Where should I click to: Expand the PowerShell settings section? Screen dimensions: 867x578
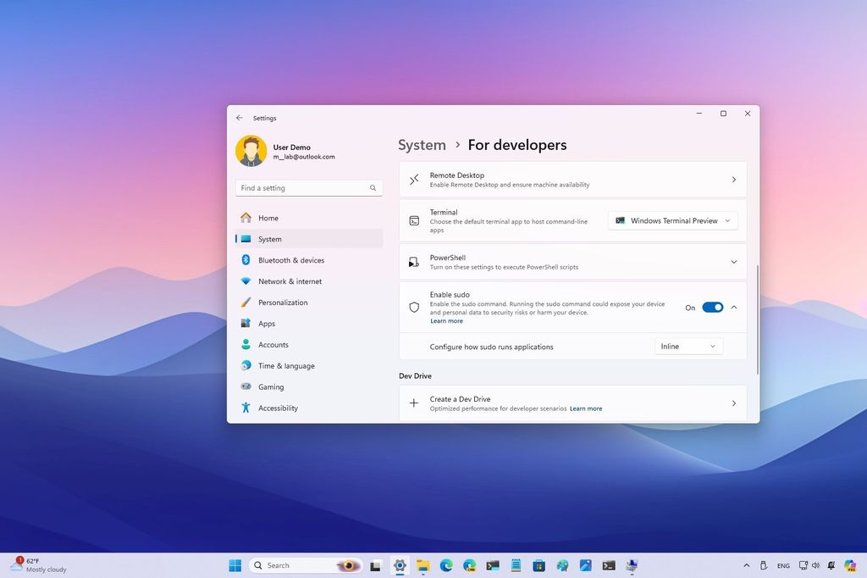tap(733, 262)
